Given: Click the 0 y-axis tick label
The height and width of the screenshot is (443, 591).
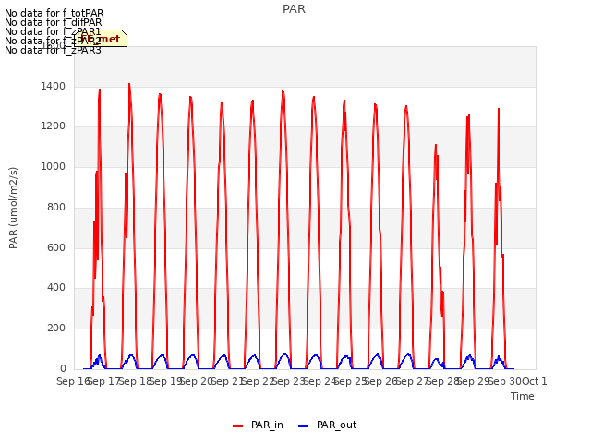Looking at the screenshot, I should [63, 368].
